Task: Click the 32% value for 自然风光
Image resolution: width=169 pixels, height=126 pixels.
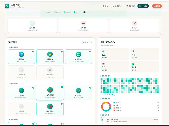Action: coord(158,102)
